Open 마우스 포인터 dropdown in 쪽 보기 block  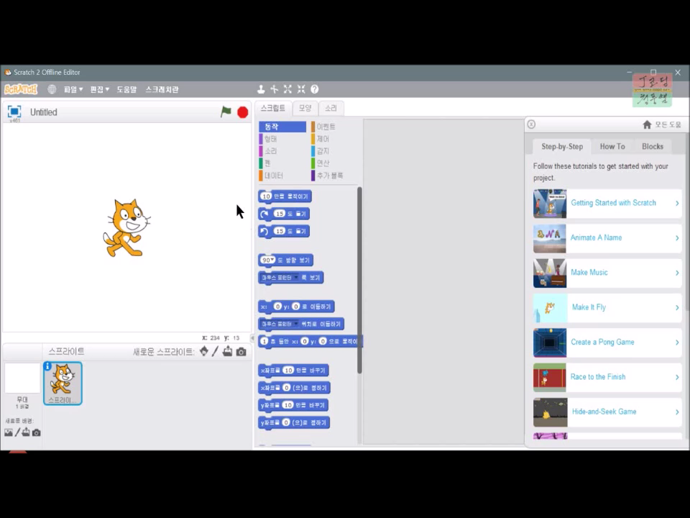click(x=295, y=278)
